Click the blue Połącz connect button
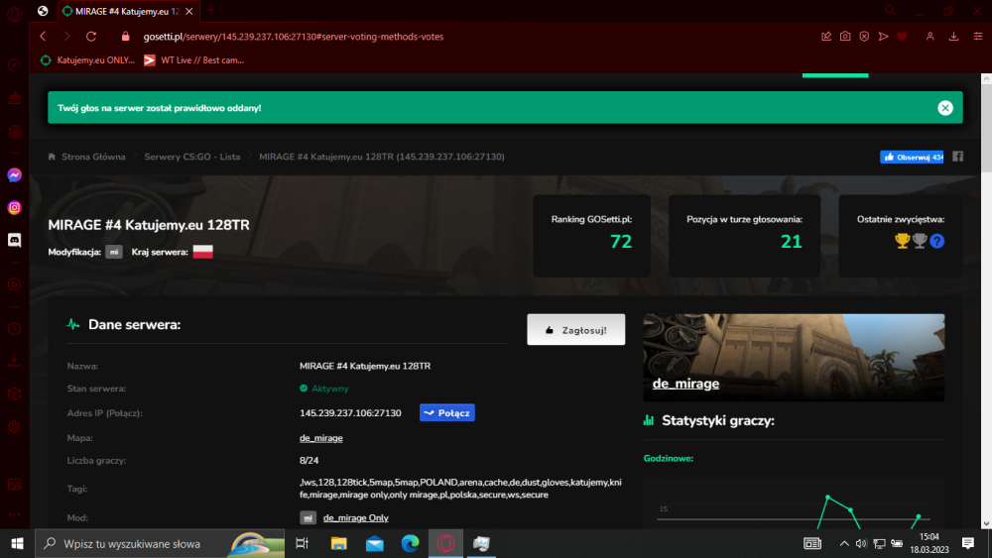The image size is (992, 558). coord(447,412)
